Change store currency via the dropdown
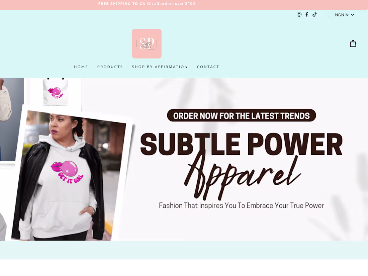368x276 pixels. click(x=341, y=15)
